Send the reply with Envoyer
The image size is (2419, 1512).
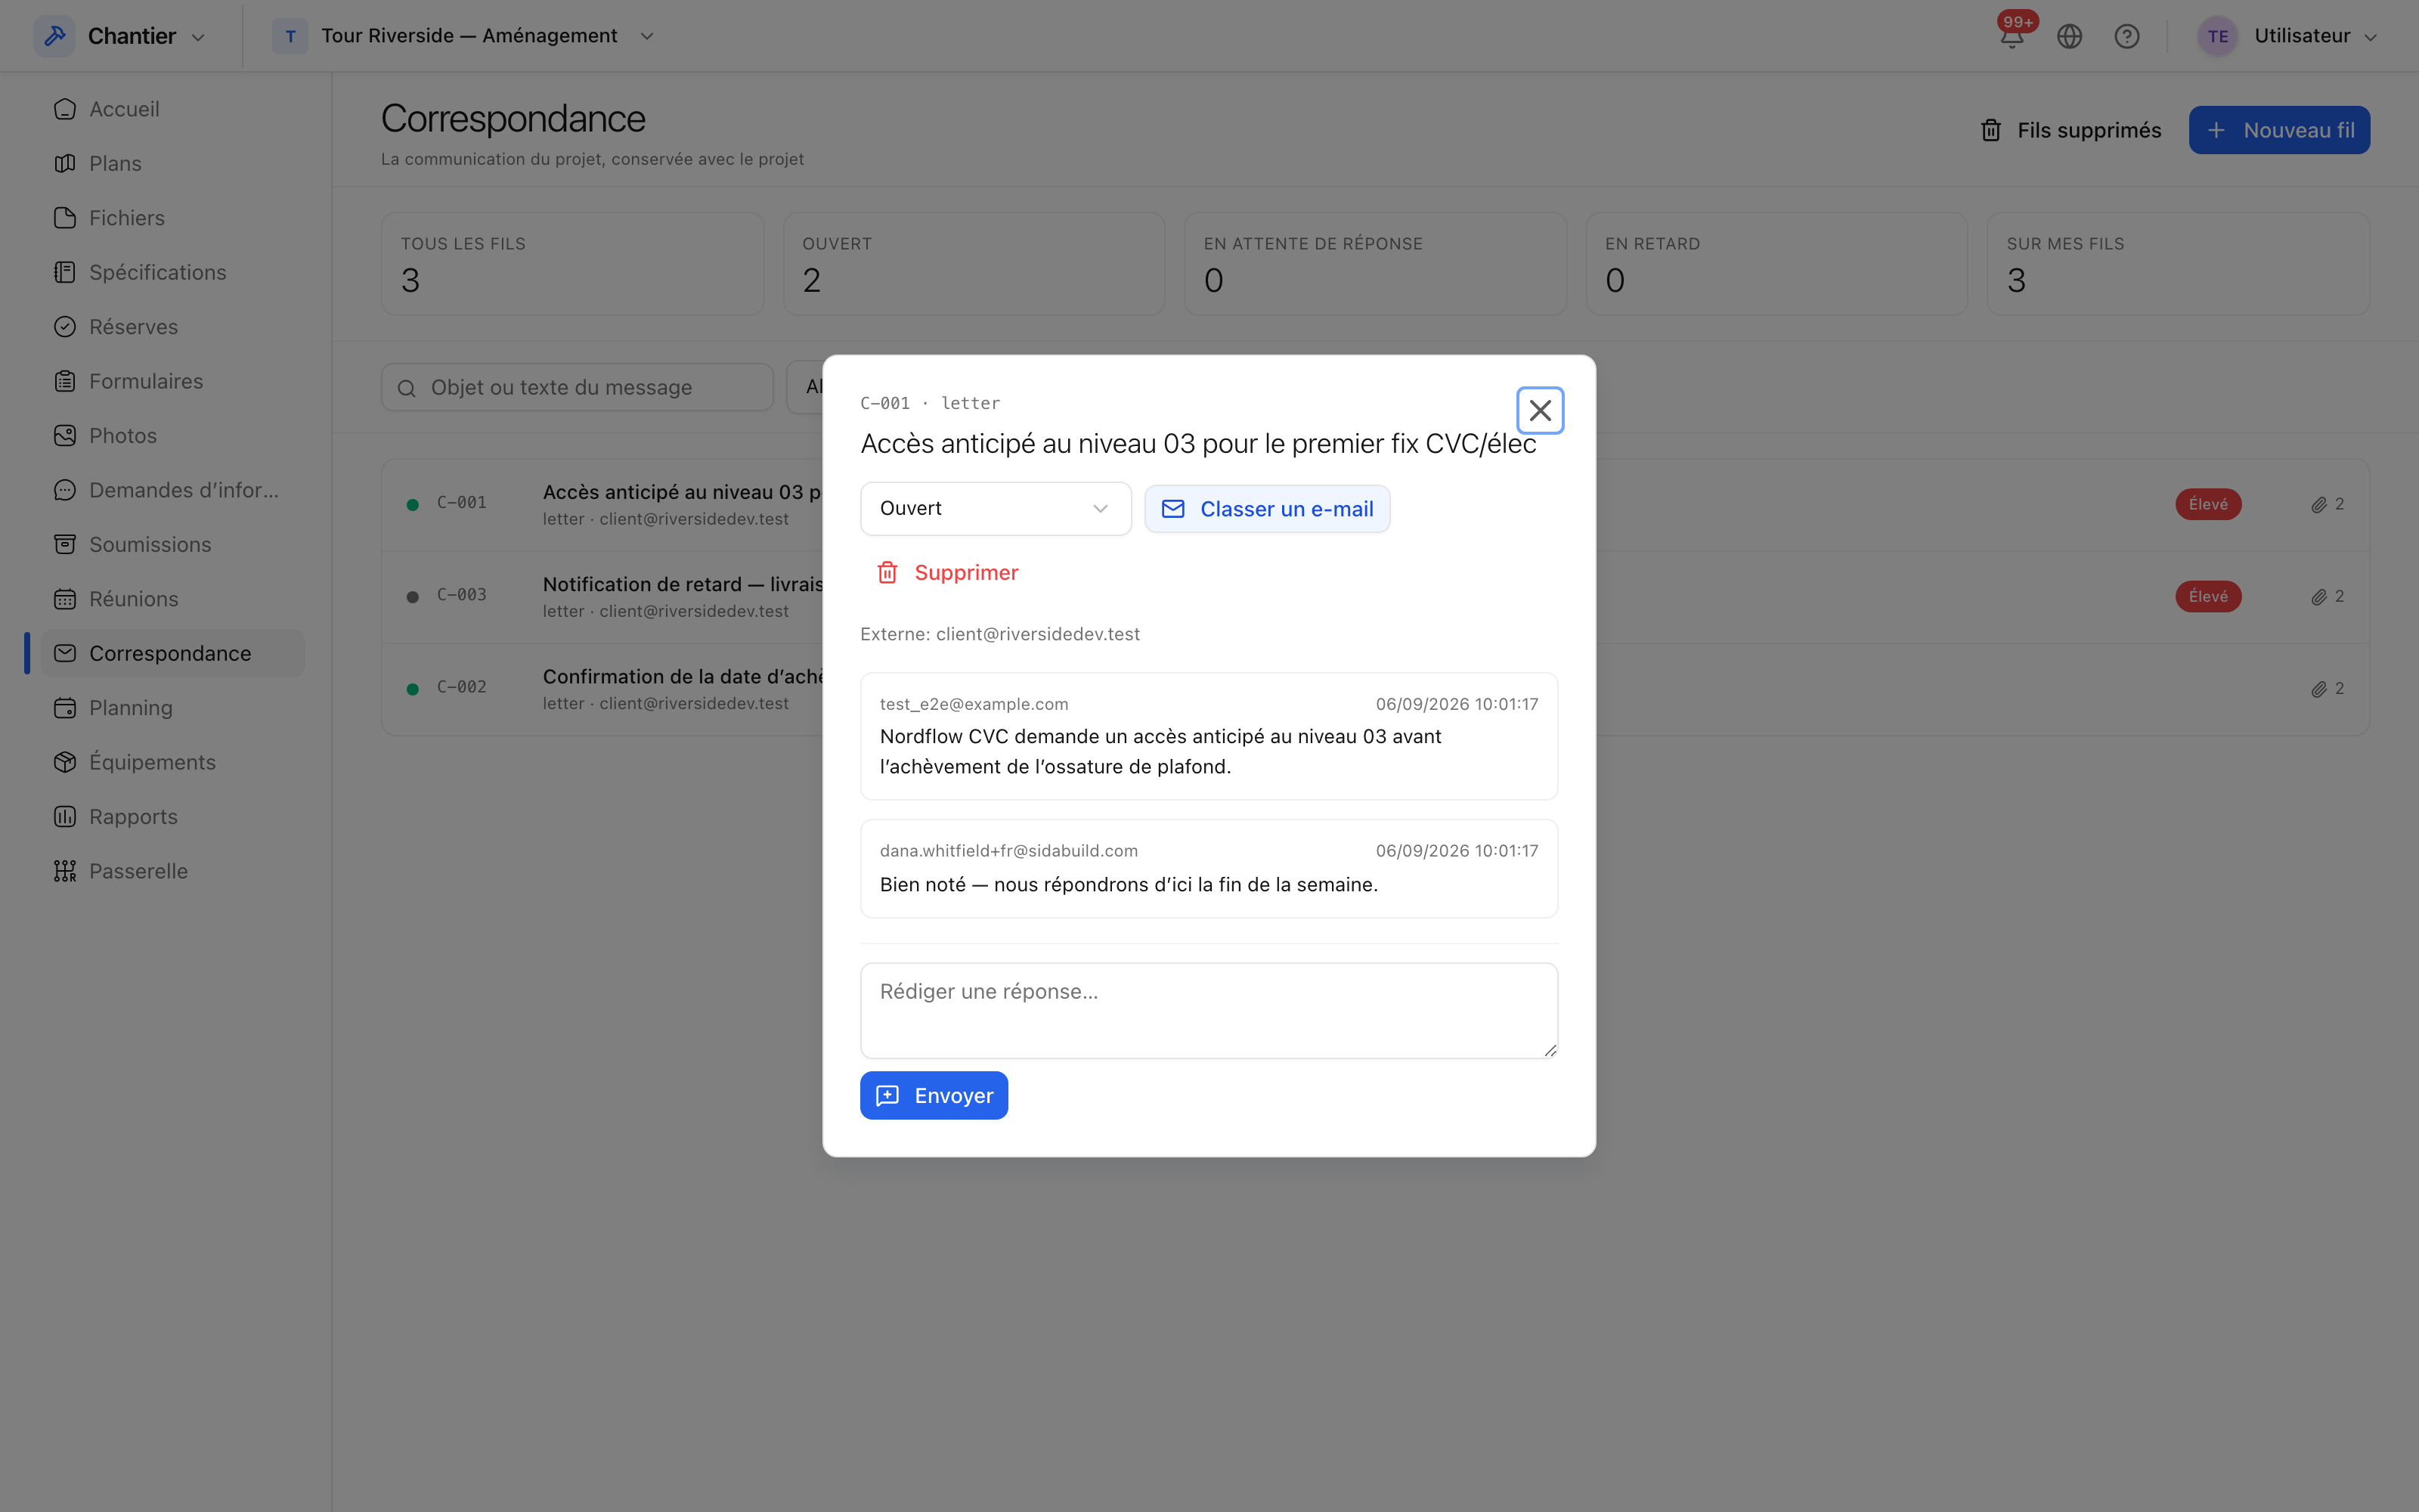click(x=934, y=1095)
